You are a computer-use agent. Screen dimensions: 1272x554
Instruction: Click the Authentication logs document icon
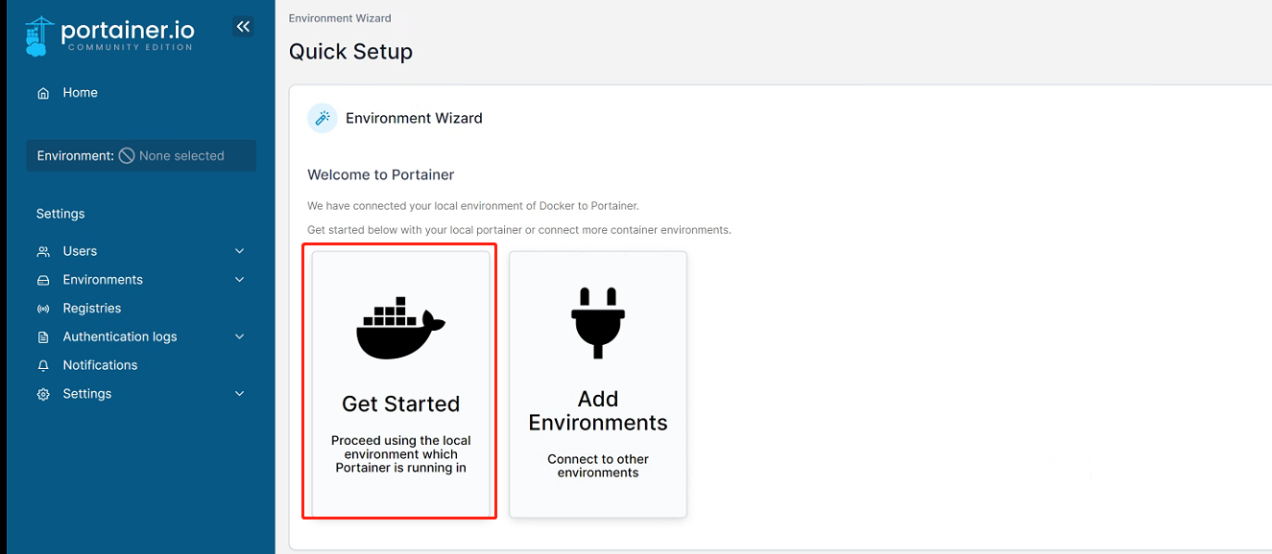tap(43, 337)
